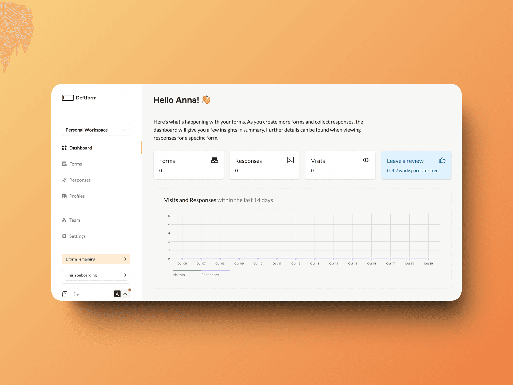Image resolution: width=513 pixels, height=385 pixels.
Task: Click Leave a review link
Action: pyautogui.click(x=405, y=161)
